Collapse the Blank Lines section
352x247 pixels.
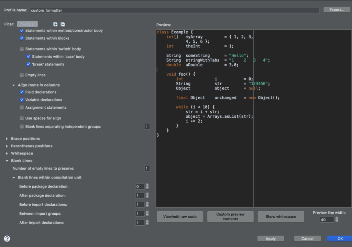[x=7, y=161]
